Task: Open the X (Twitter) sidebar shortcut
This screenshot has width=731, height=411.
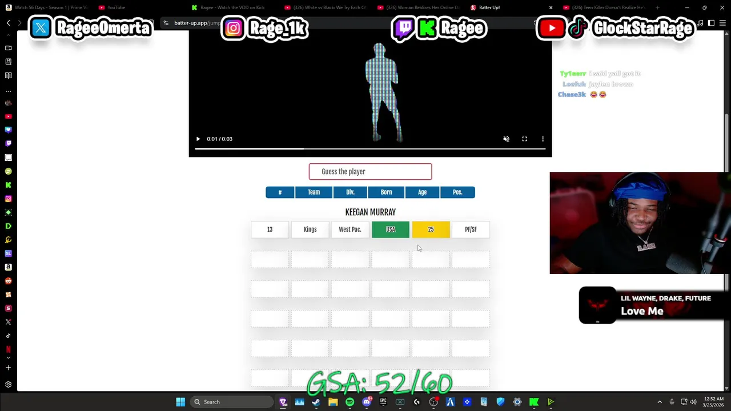Action: 8,322
